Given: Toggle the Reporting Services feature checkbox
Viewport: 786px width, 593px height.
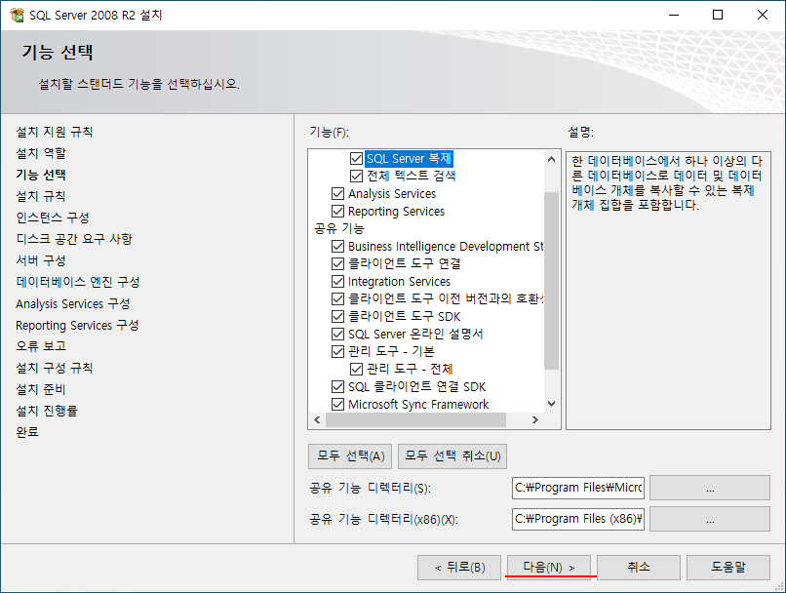Looking at the screenshot, I should pos(337,211).
